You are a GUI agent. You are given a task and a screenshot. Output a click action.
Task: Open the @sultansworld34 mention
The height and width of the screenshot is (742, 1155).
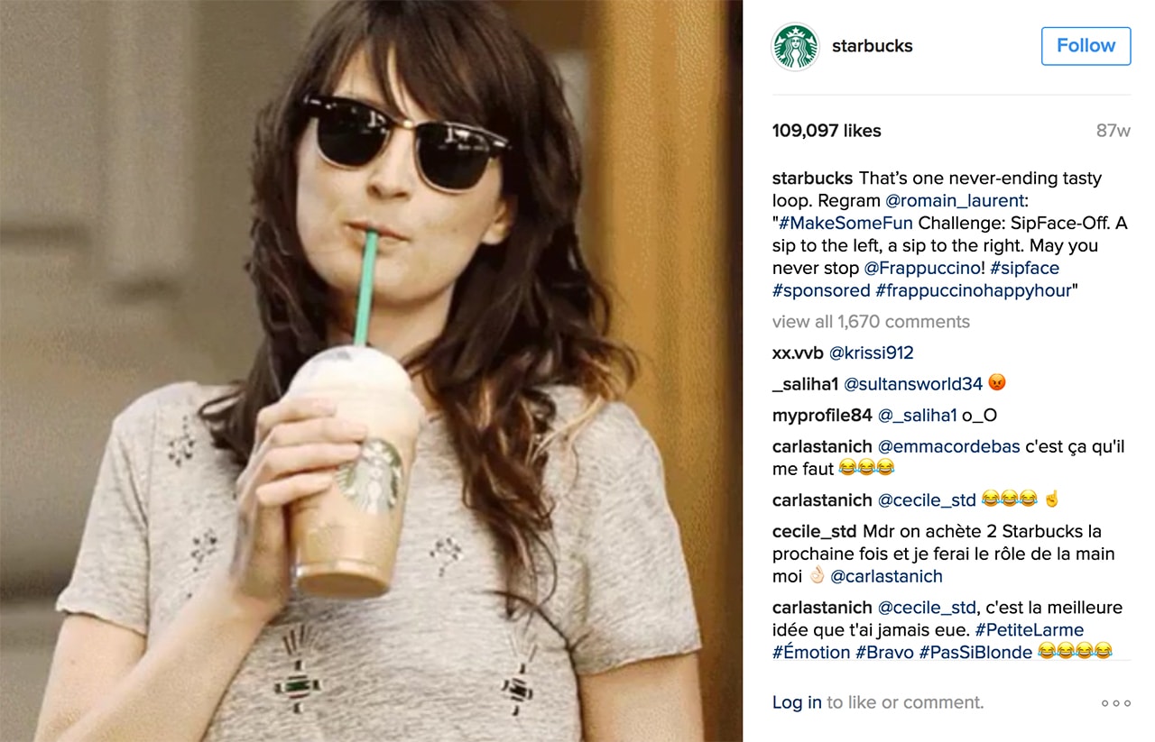[x=913, y=384]
